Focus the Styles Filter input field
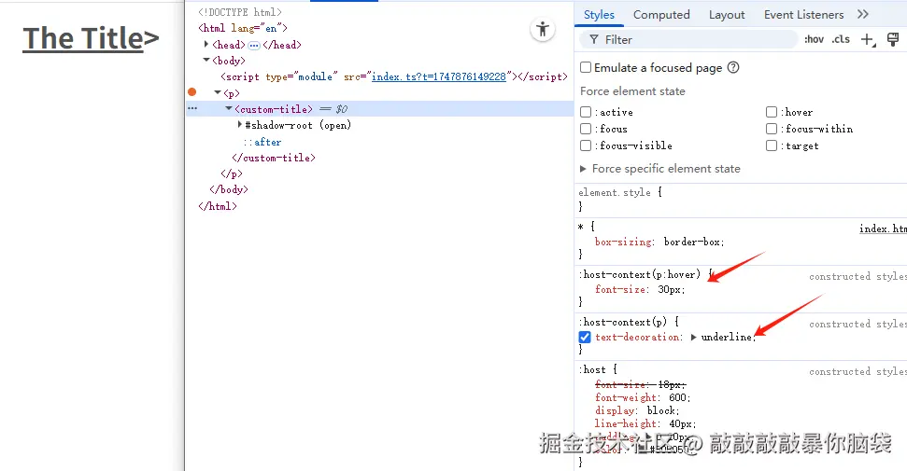 (688, 39)
